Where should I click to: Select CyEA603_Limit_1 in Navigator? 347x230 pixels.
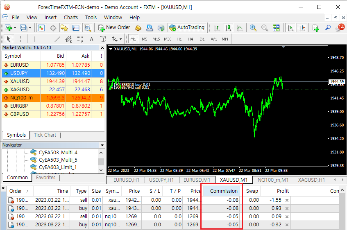click(x=57, y=167)
